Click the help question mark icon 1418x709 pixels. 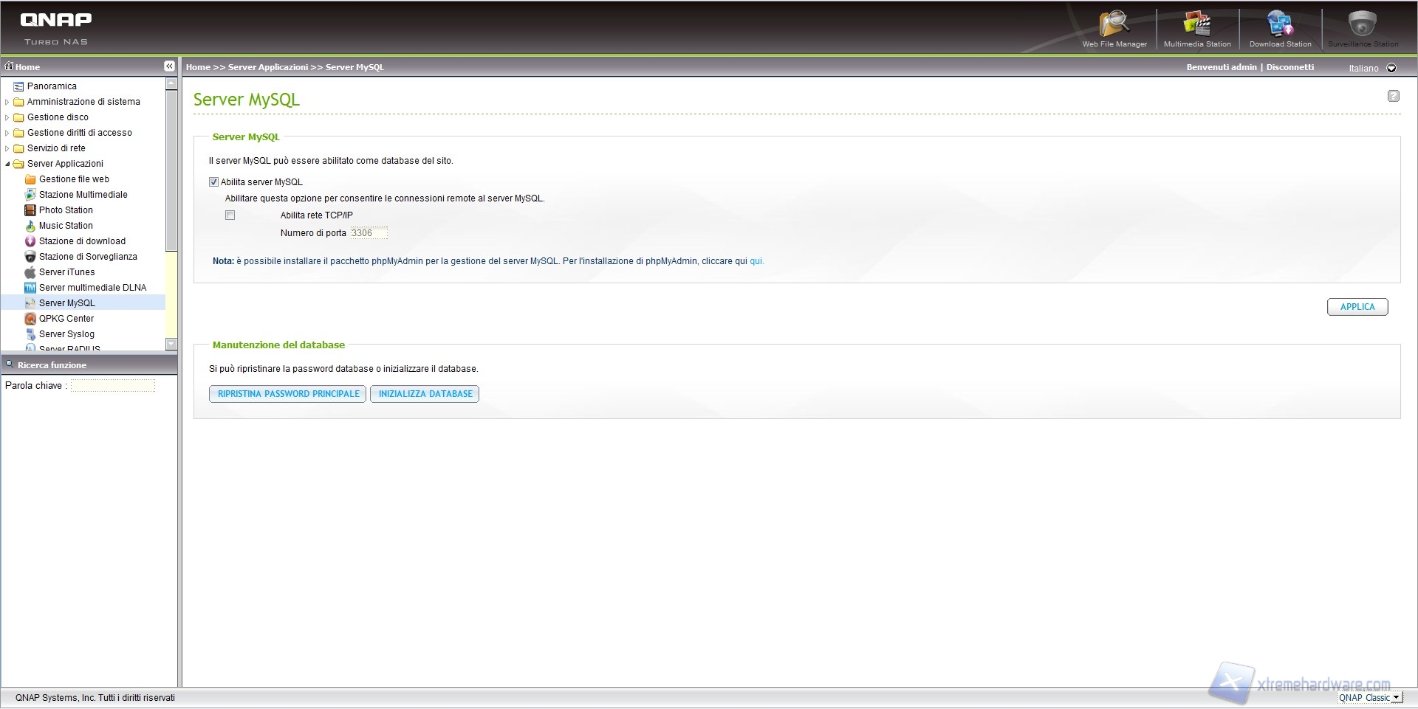coord(1393,96)
